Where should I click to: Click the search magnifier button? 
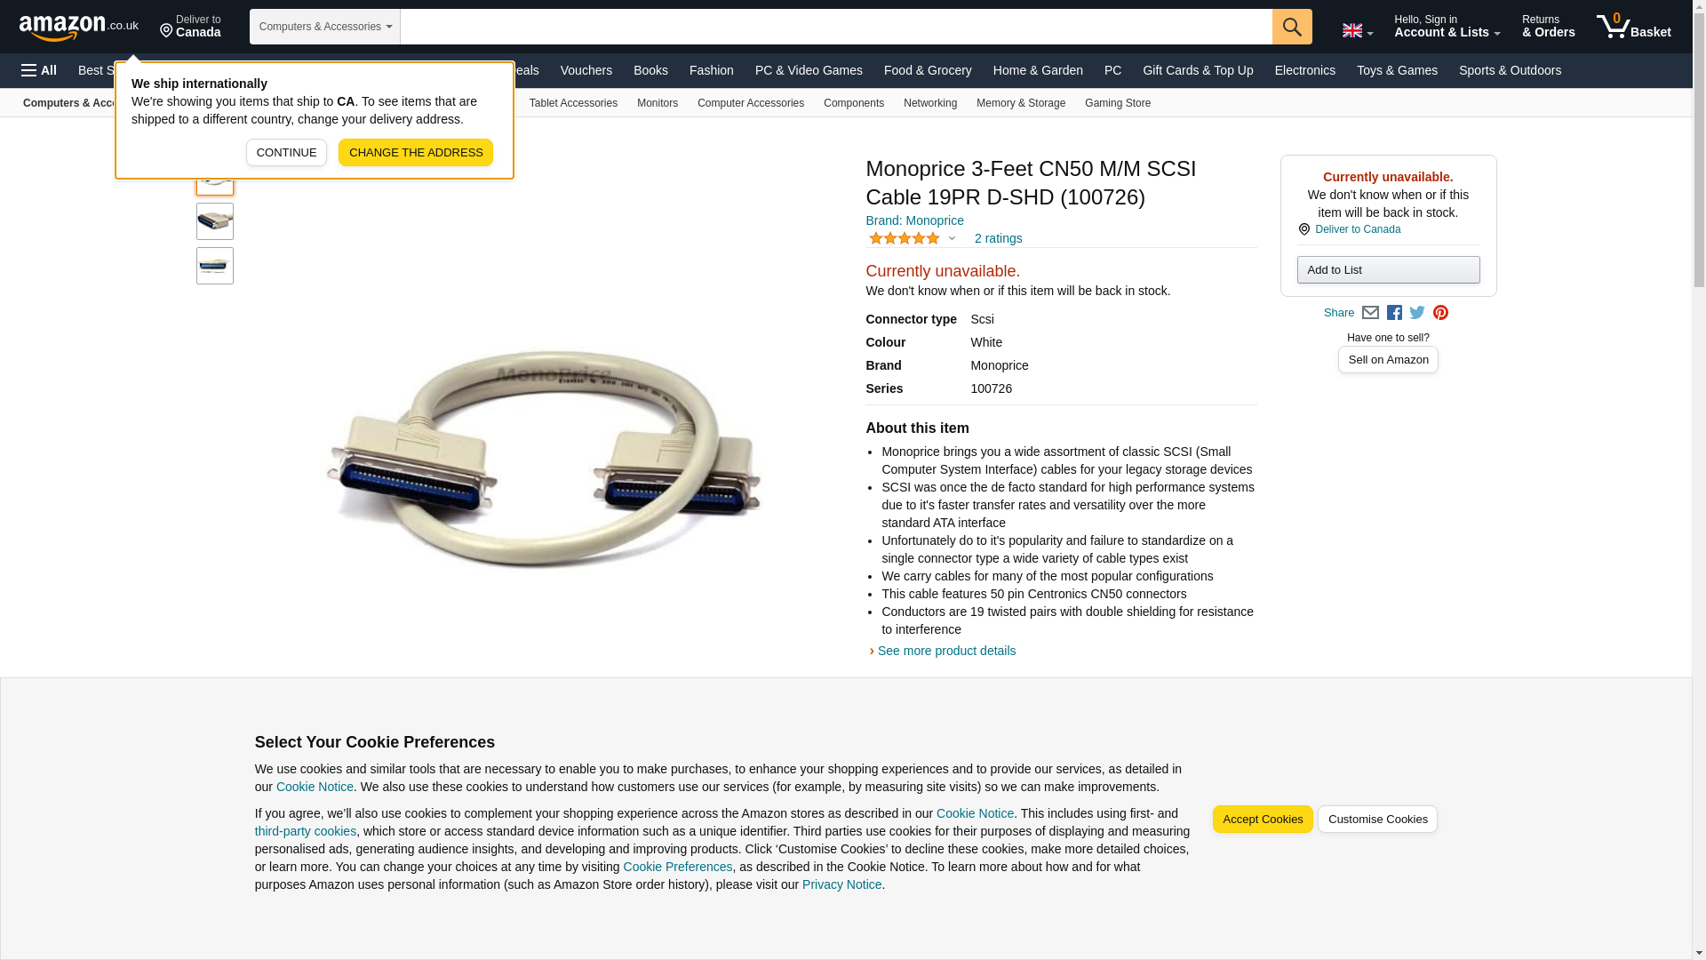click(x=1291, y=27)
